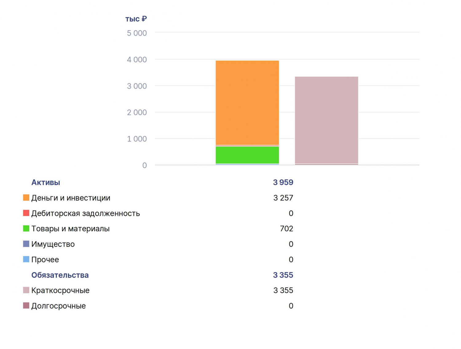
Task: Click the value 3 257
Action: click(283, 198)
